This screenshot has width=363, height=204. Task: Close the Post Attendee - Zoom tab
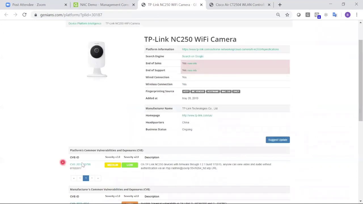(x=66, y=5)
